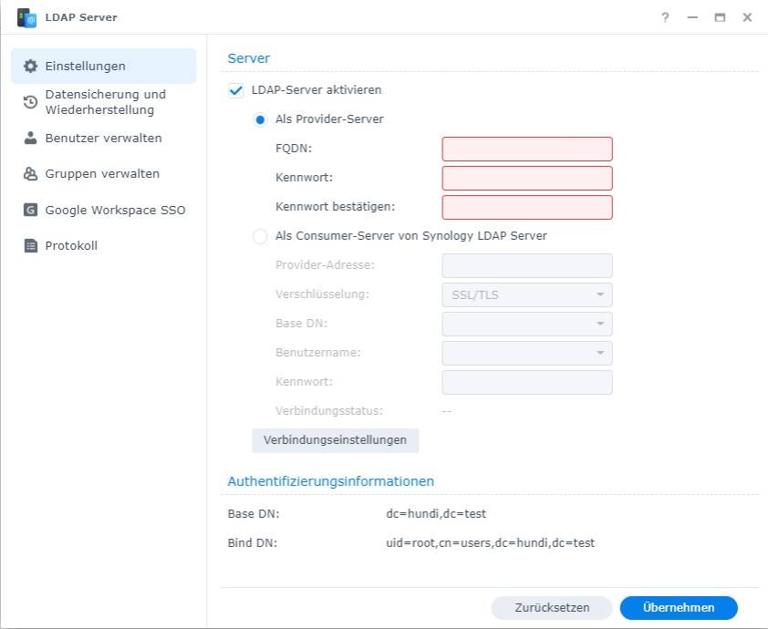The width and height of the screenshot is (768, 629).
Task: Click the LDAP Server app icon in title bar
Action: [x=26, y=17]
